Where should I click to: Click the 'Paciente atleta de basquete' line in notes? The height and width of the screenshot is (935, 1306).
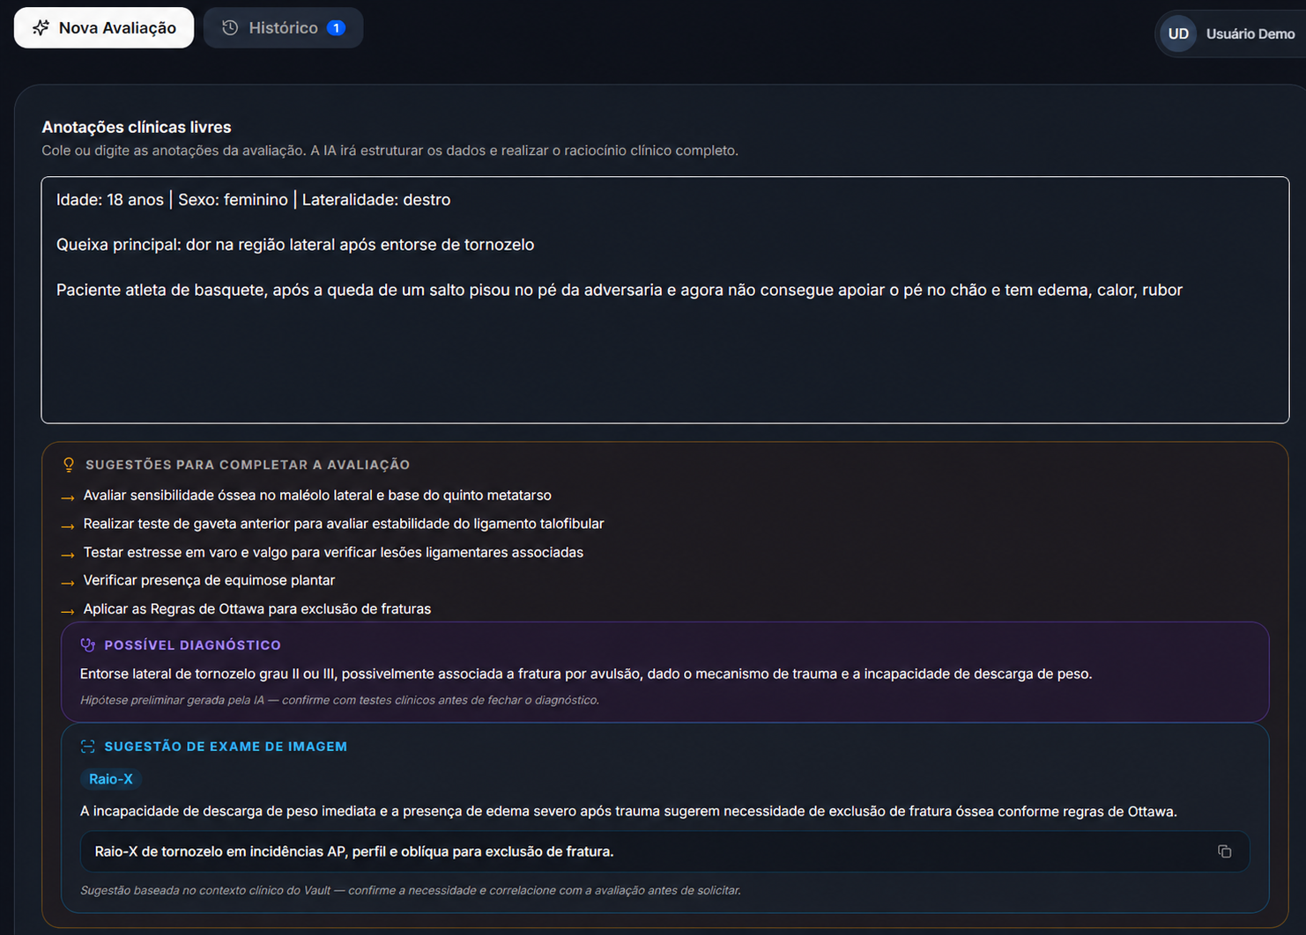[x=620, y=290]
